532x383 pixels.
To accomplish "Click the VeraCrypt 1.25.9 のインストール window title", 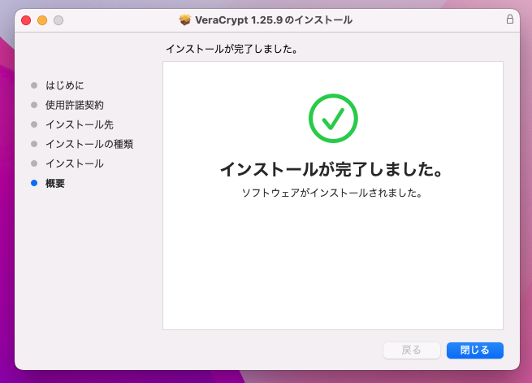I will 274,20.
